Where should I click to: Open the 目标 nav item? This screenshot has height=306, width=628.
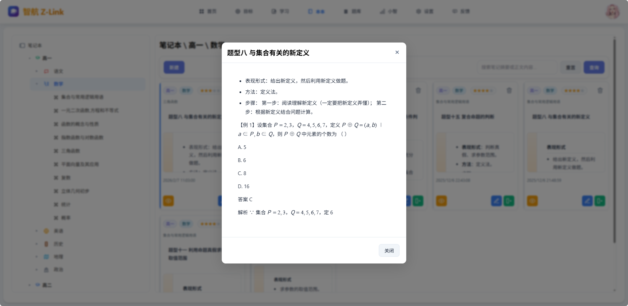coord(244,11)
